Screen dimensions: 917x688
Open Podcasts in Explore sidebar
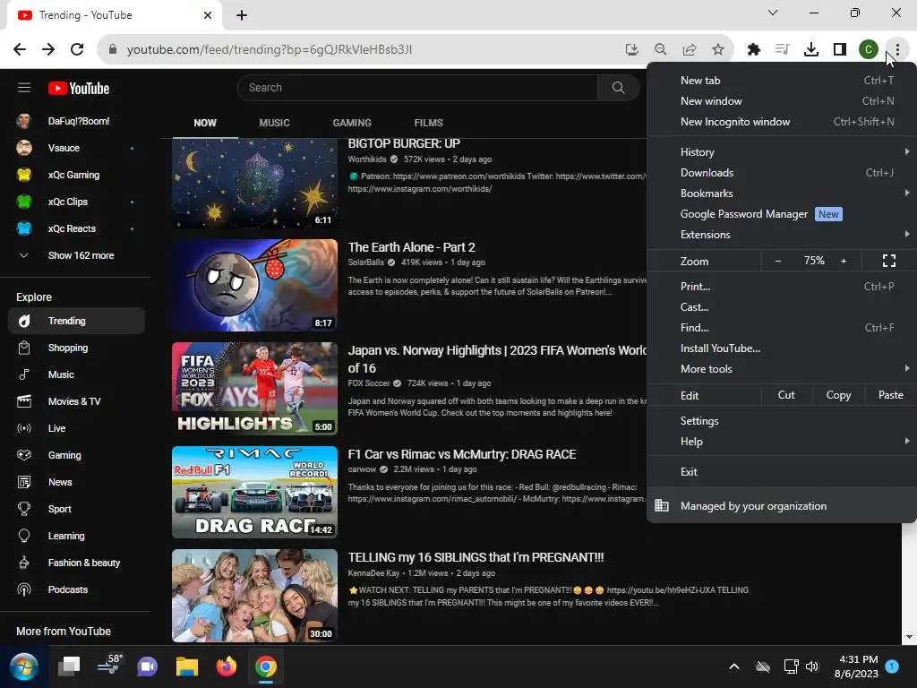point(77,589)
